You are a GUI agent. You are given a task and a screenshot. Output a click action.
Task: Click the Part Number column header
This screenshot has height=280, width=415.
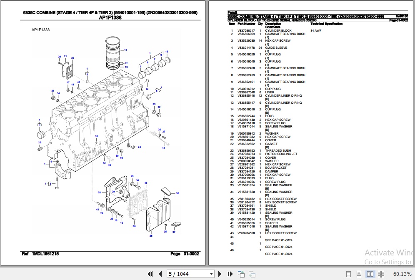click(x=246, y=24)
